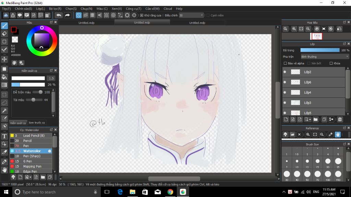
Task: Select the G Pen brush
Action: 31,161
